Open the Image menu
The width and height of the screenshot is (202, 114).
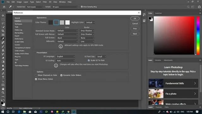pyautogui.click(x=19, y=2)
